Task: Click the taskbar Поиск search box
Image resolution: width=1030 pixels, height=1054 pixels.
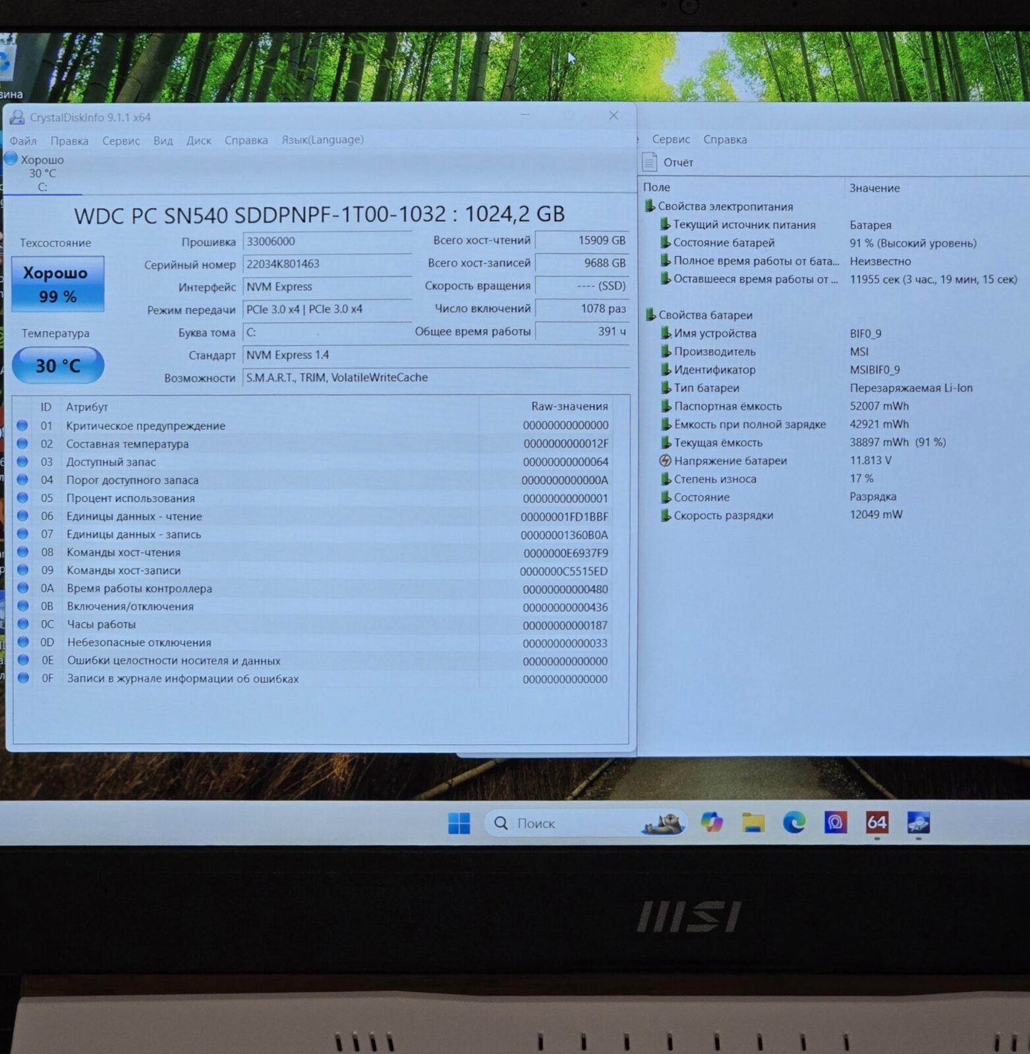Action: 585,823
